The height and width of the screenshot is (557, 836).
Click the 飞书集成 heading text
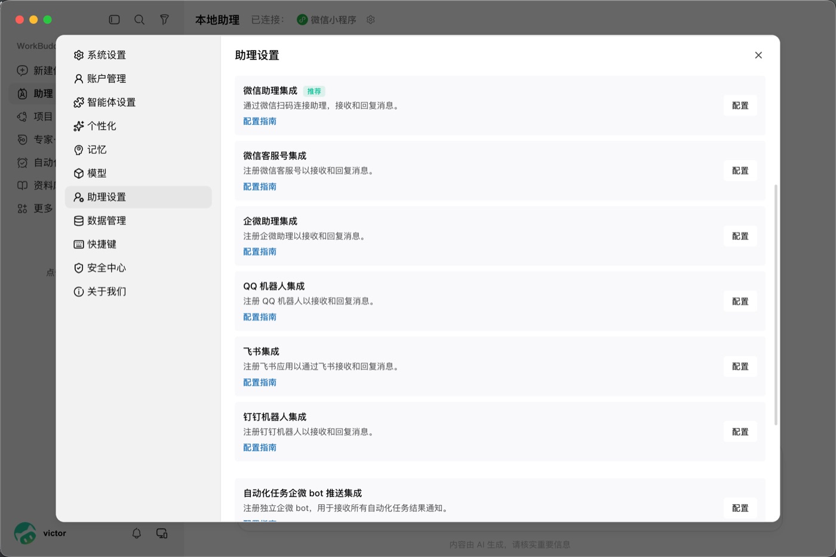click(x=261, y=352)
